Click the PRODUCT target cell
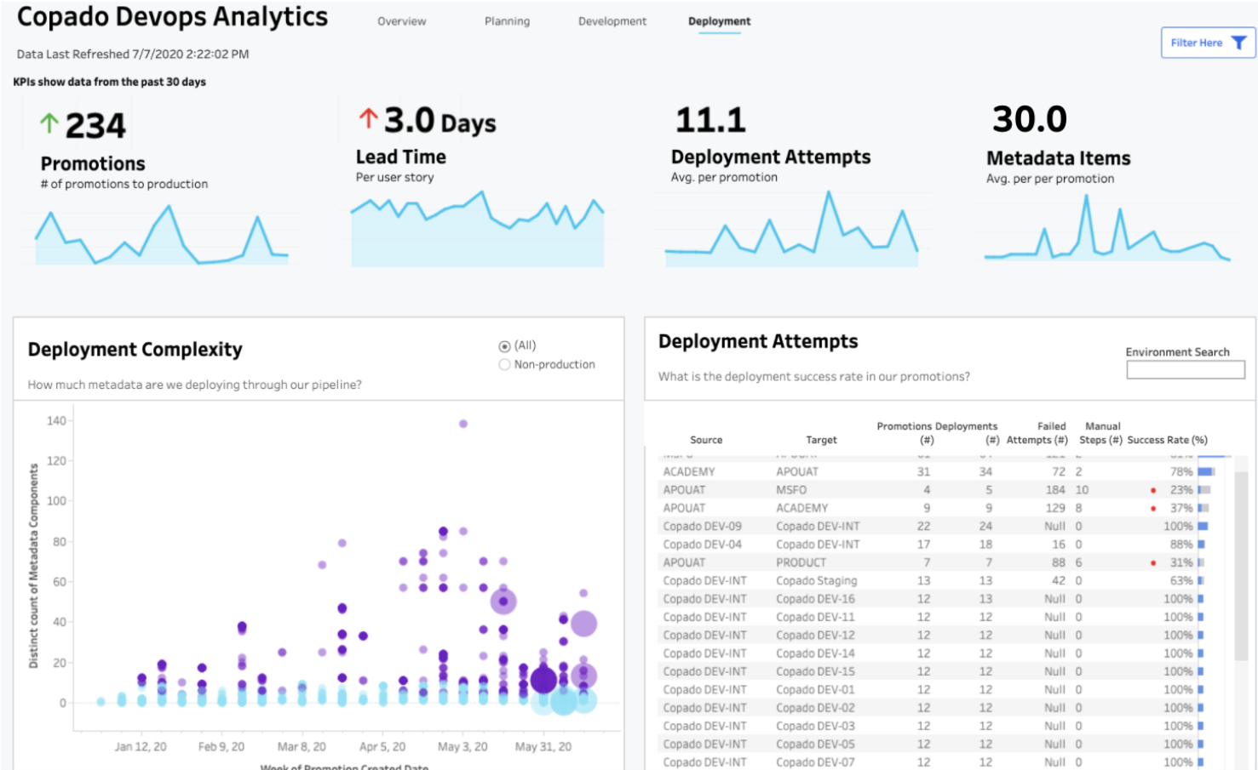 (801, 563)
